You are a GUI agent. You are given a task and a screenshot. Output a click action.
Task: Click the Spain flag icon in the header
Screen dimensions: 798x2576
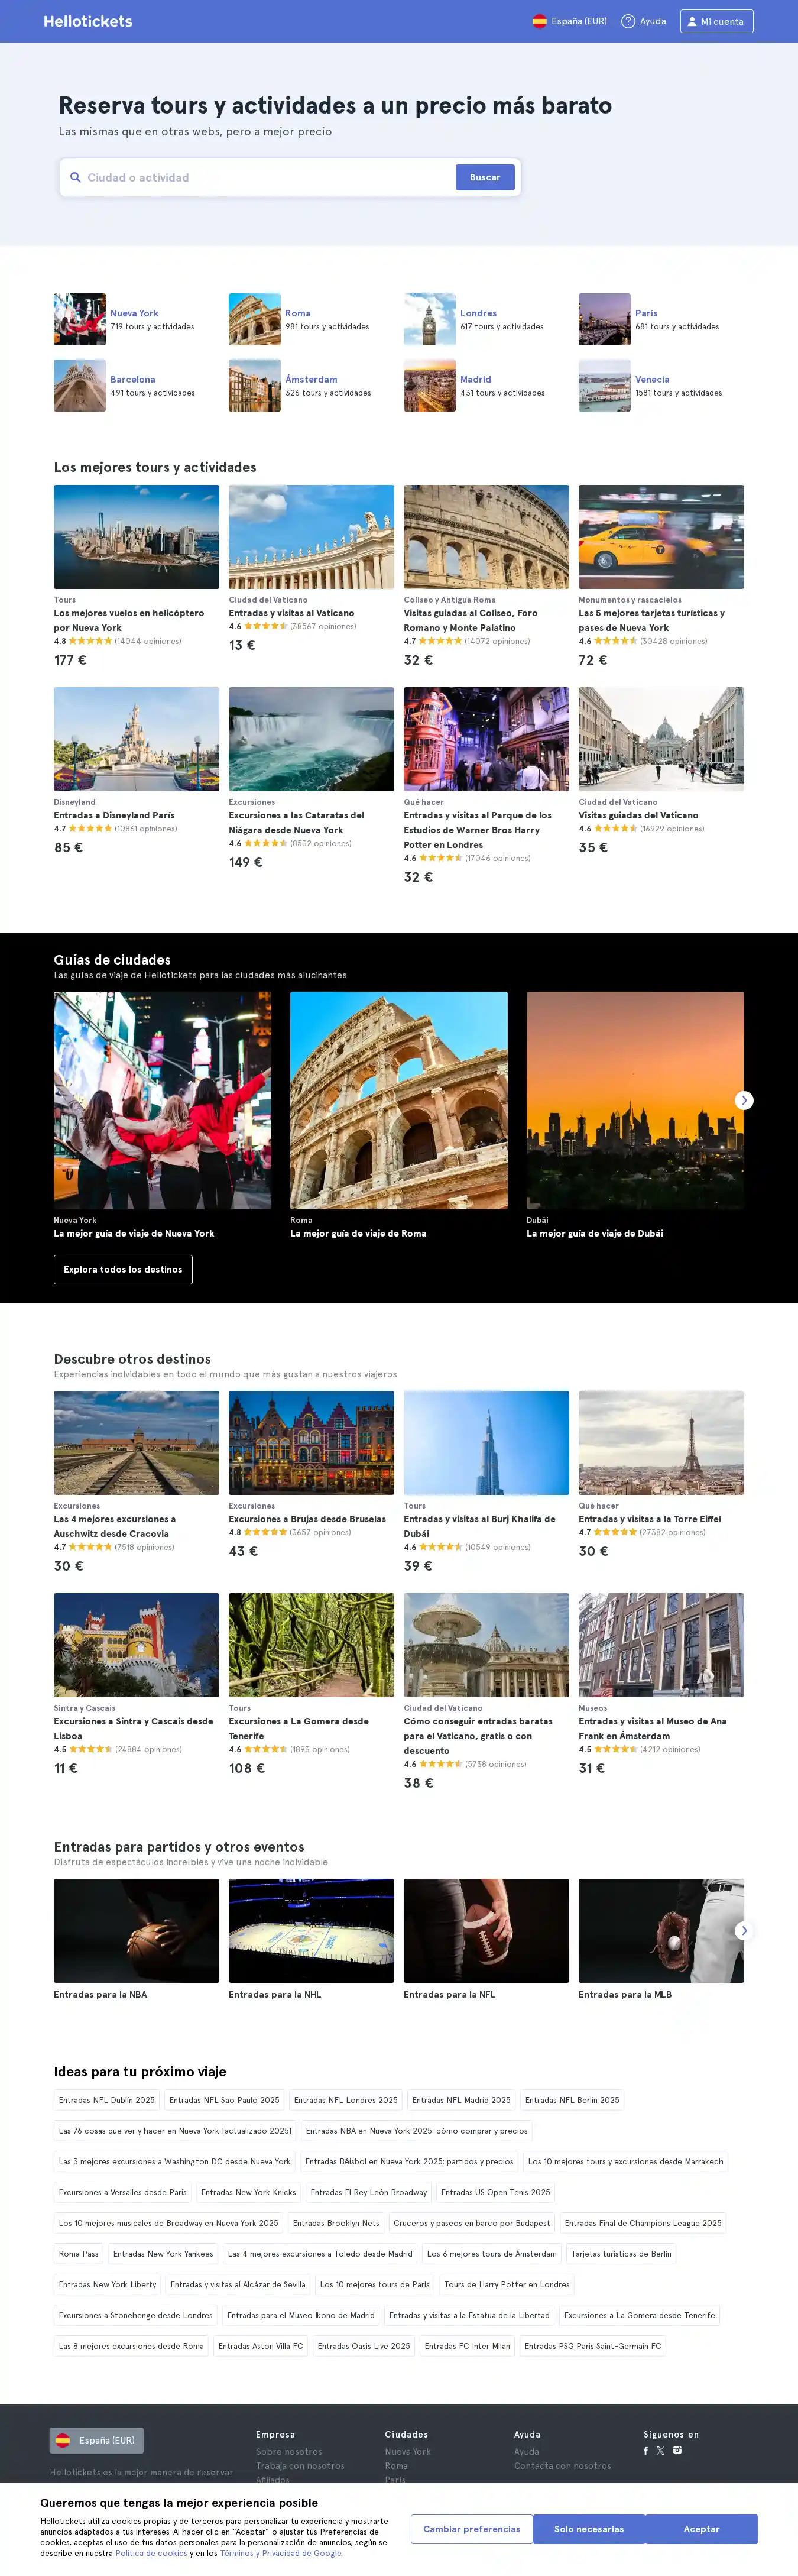(539, 21)
